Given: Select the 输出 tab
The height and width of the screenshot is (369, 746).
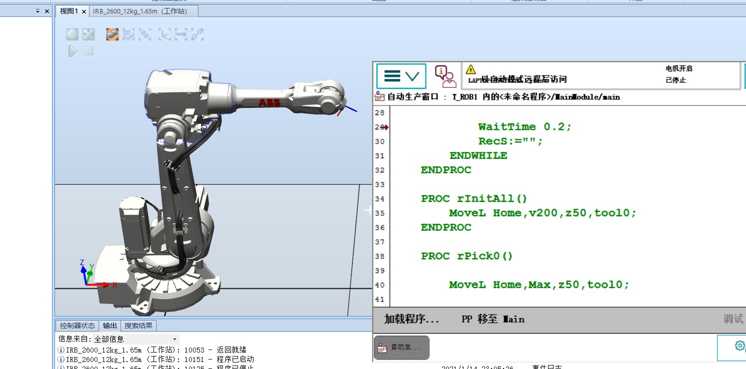Looking at the screenshot, I should click(x=110, y=326).
